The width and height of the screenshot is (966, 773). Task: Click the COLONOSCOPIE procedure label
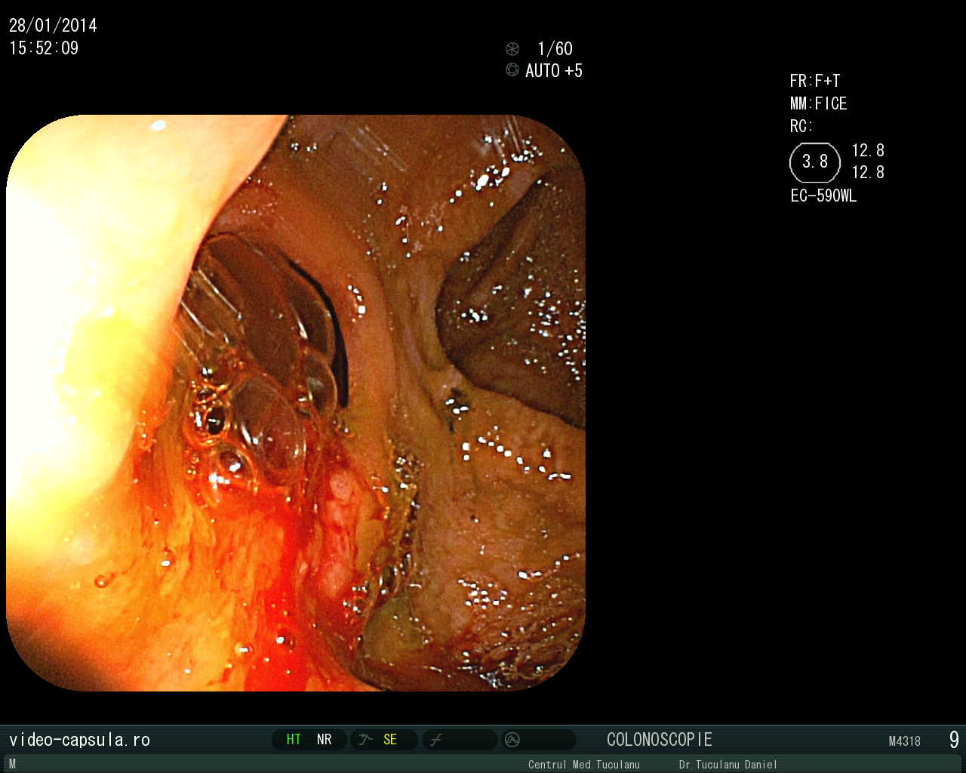pos(660,740)
